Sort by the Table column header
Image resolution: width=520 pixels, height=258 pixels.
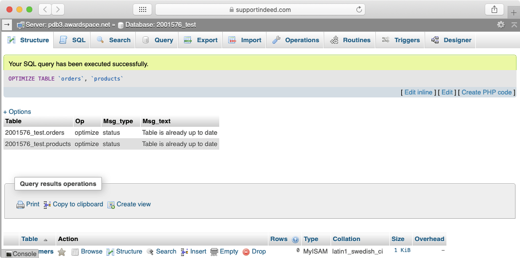click(x=30, y=239)
